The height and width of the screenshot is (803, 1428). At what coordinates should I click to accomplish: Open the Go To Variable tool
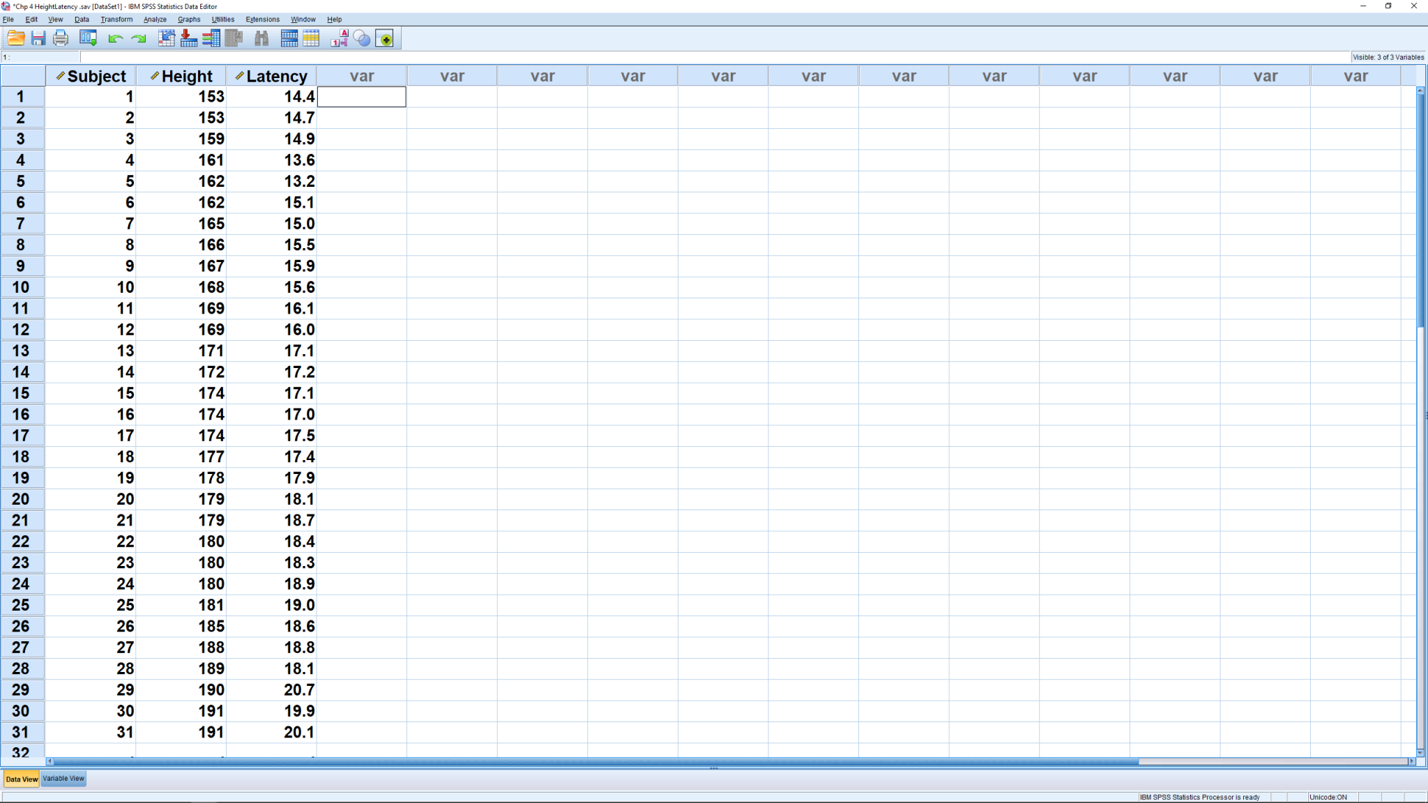point(190,38)
